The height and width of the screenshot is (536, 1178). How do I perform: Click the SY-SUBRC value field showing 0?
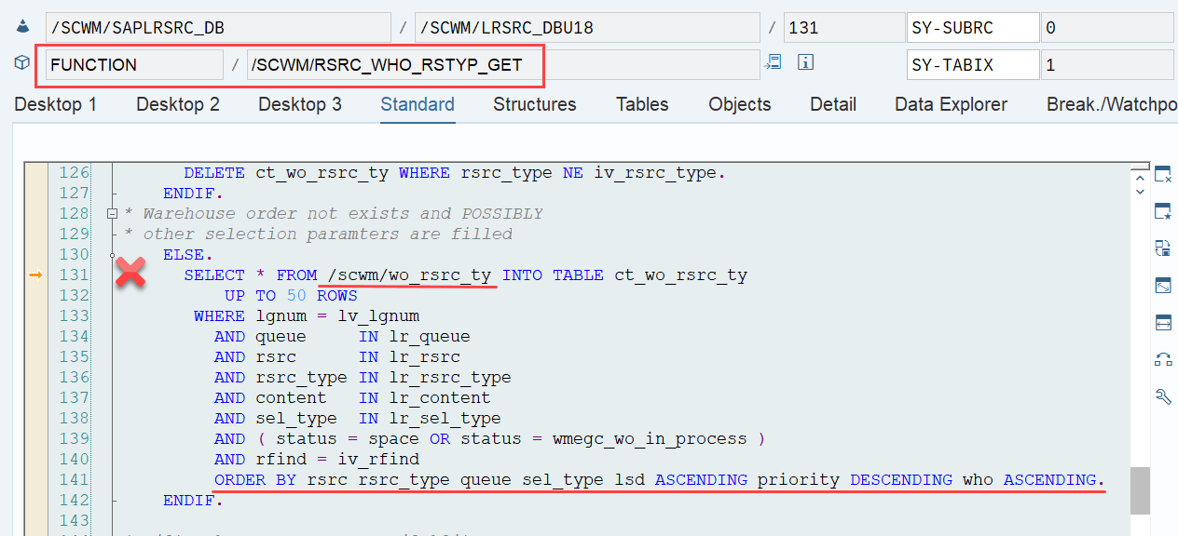1107,28
